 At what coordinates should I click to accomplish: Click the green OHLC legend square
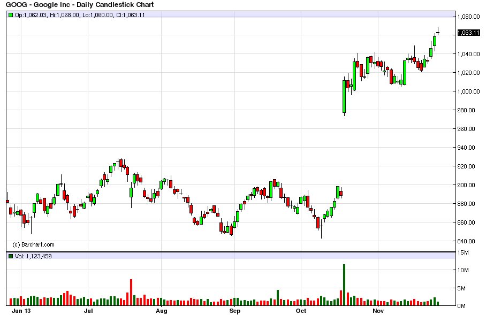click(11, 15)
